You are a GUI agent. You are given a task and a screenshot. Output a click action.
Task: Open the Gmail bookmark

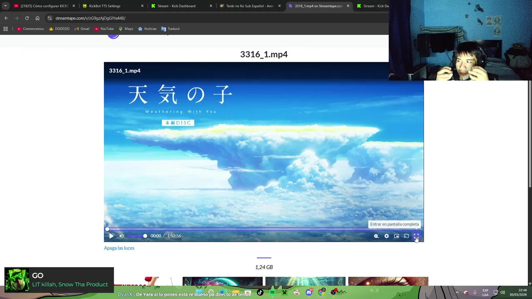coord(82,29)
